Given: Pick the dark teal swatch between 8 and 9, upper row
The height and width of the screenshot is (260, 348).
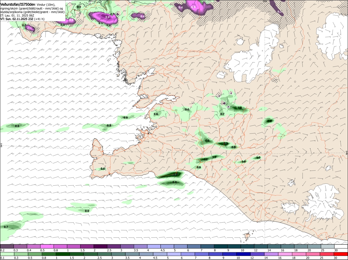Looking at the screenshot, I should 221,246.
